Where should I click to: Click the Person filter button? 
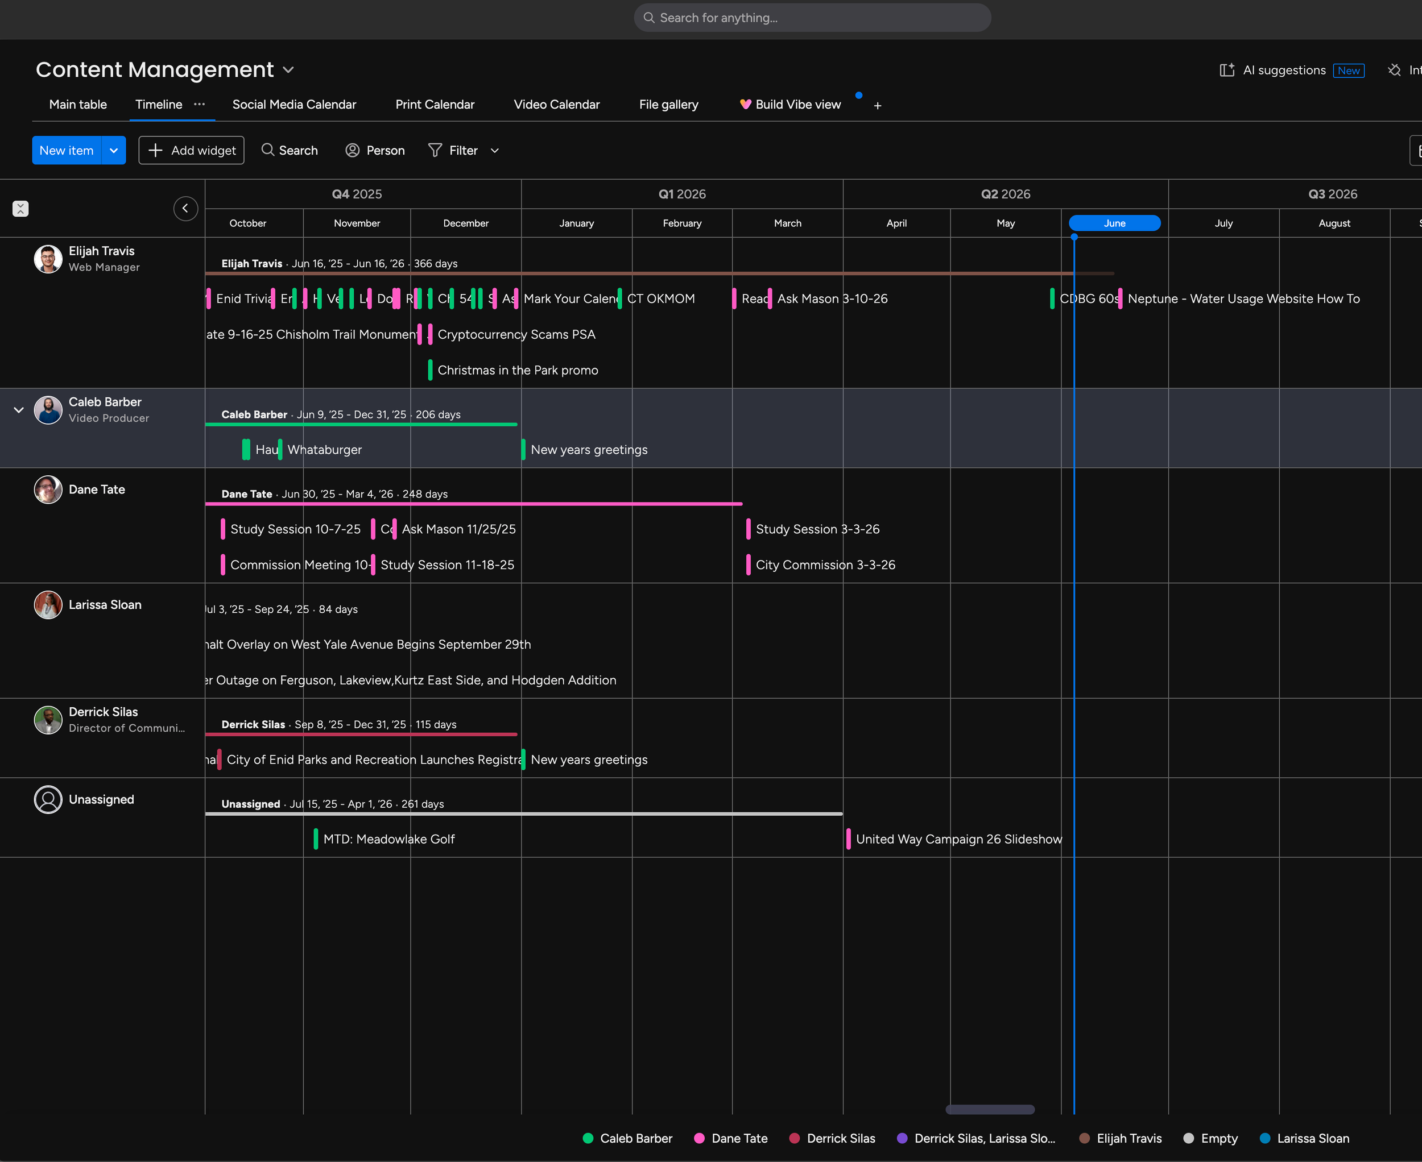[375, 151]
